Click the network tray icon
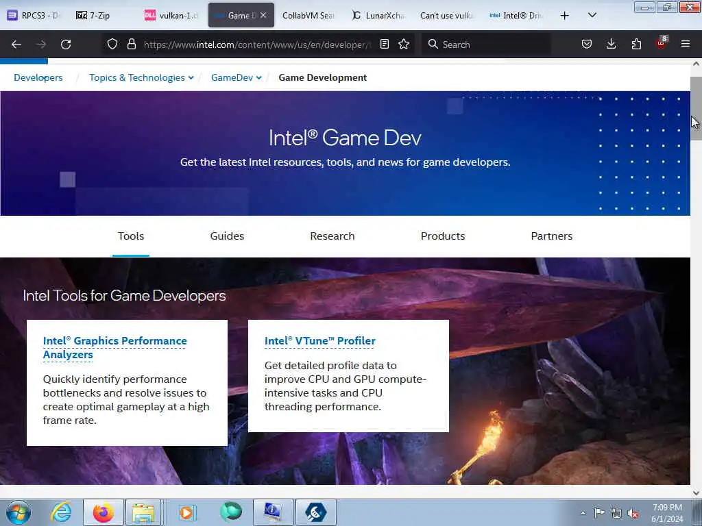The height and width of the screenshot is (526, 702). point(616,513)
